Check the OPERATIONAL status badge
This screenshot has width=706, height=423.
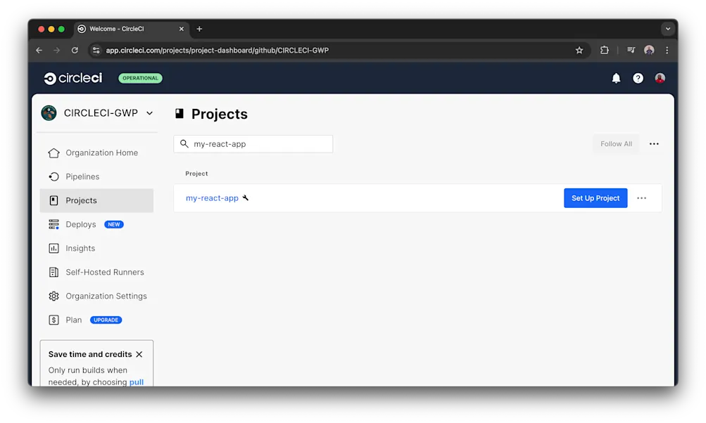coord(139,78)
